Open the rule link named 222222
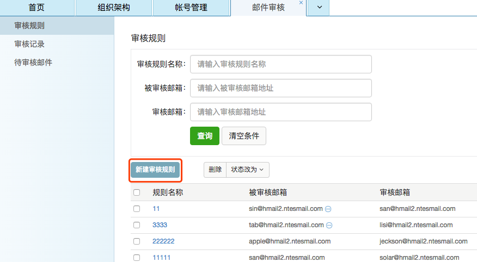 click(x=163, y=241)
